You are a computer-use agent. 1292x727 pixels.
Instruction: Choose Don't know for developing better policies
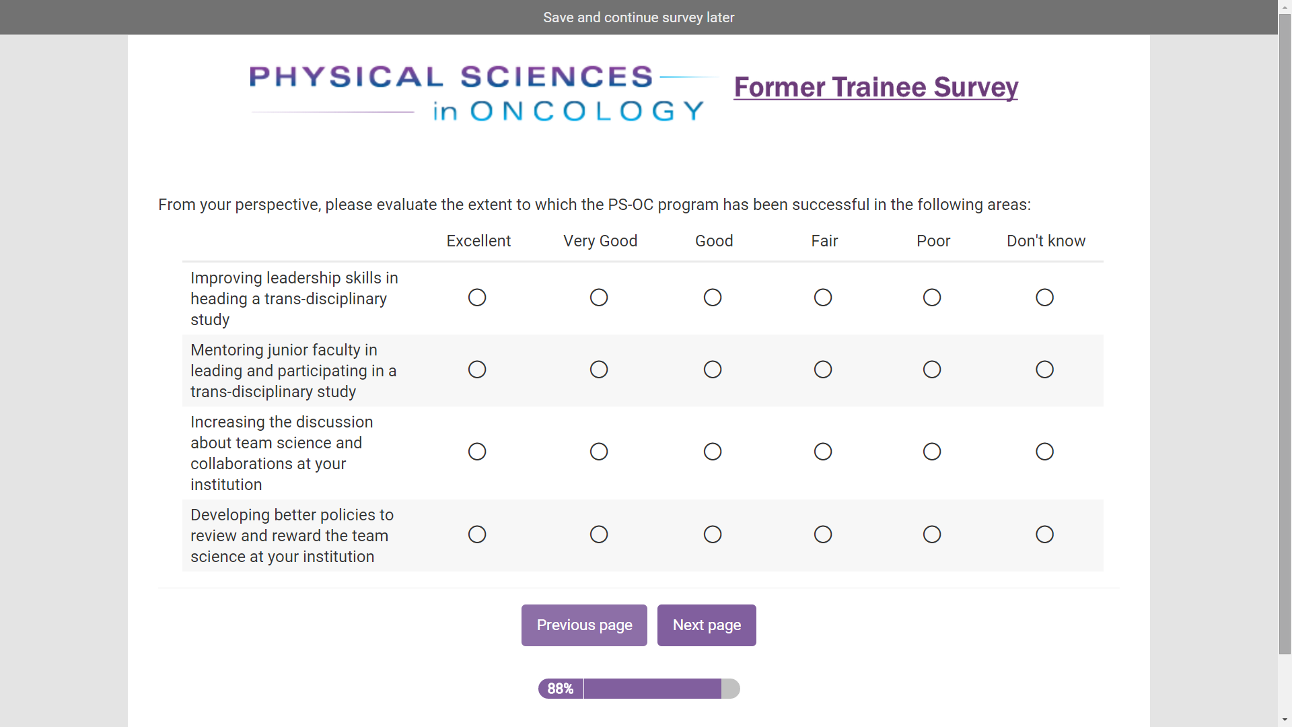point(1044,534)
